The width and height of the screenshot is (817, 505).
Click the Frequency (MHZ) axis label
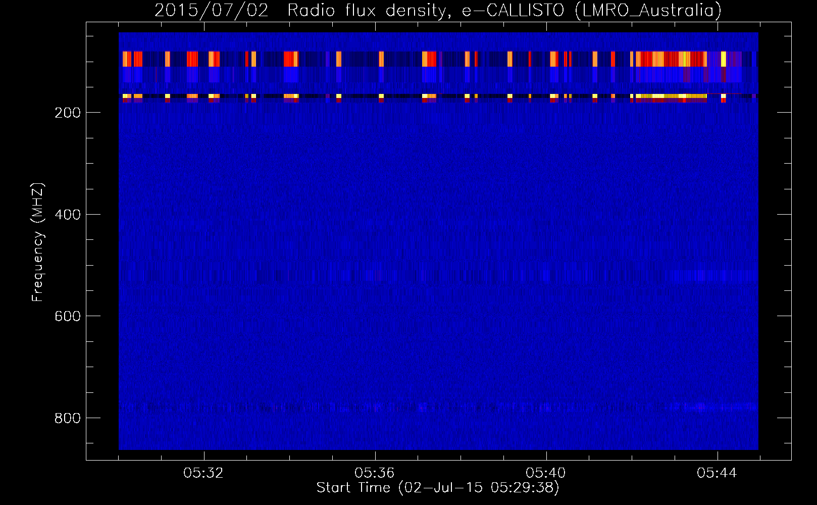coord(38,242)
